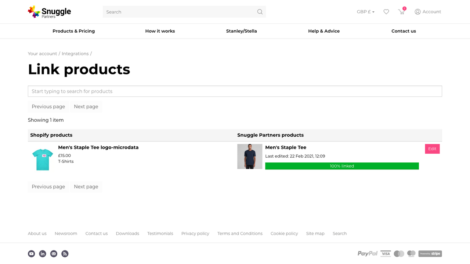Click the Snuggle Partners logo

[x=49, y=12]
